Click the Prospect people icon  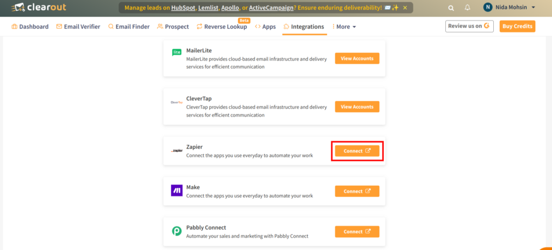tap(160, 26)
